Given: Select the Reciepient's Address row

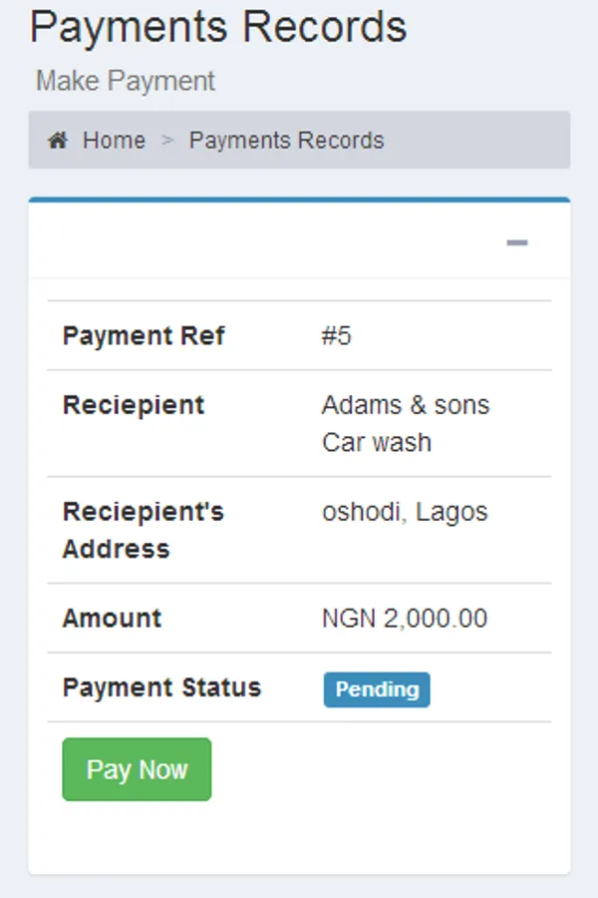Looking at the screenshot, I should coord(143,530).
